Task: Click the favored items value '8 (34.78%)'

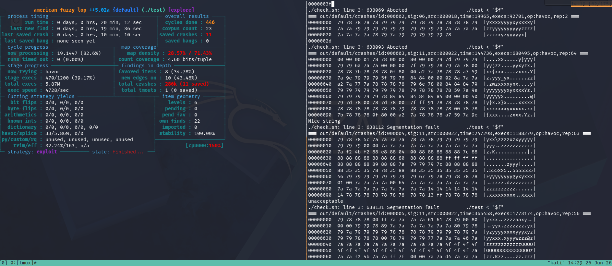Action: point(180,72)
